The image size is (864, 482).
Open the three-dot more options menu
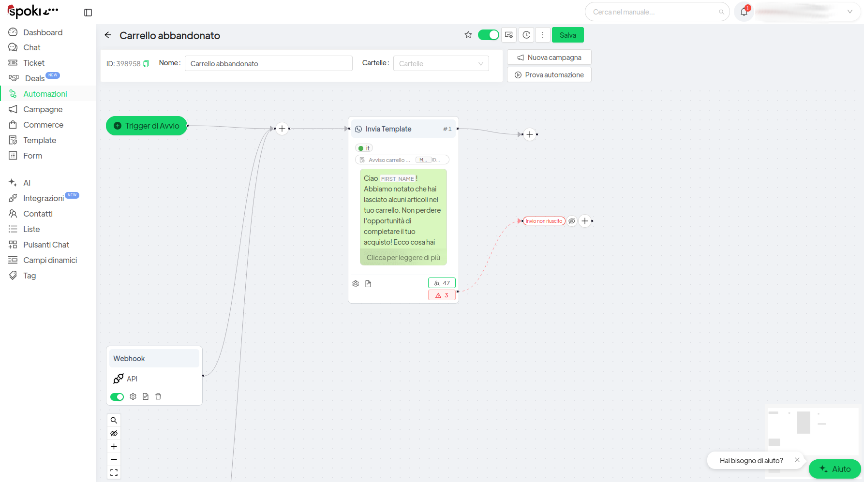(x=543, y=35)
